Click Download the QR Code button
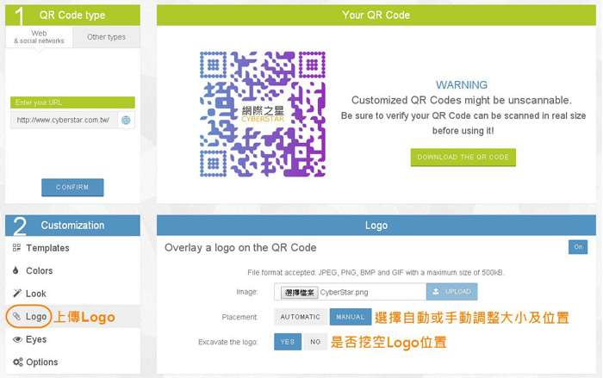The height and width of the screenshot is (378, 603). tap(463, 158)
